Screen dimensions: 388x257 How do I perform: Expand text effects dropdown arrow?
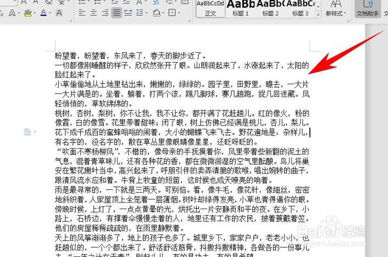point(19,13)
